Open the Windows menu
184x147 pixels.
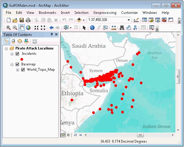click(x=150, y=13)
